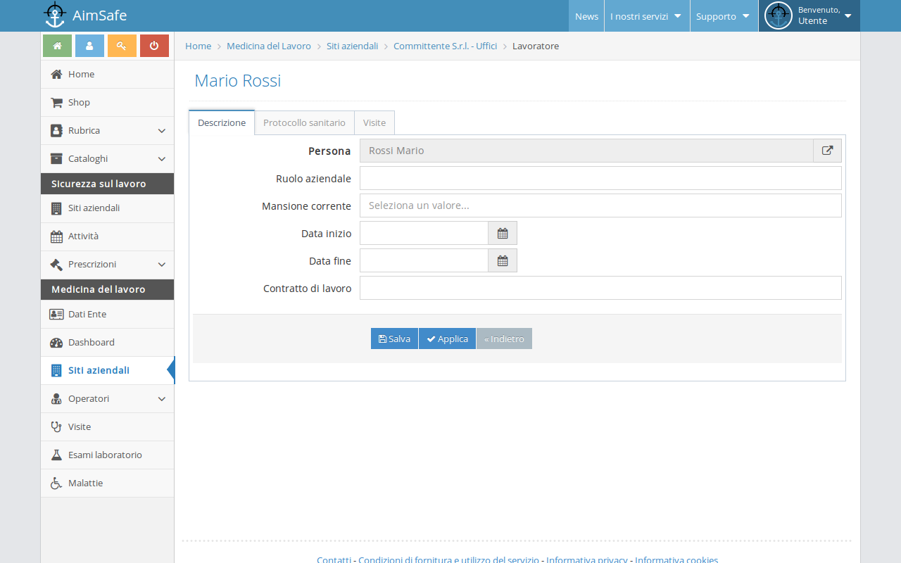The image size is (901, 563).
Task: Open Esami laboratorio in the sidebar
Action: [x=107, y=455]
